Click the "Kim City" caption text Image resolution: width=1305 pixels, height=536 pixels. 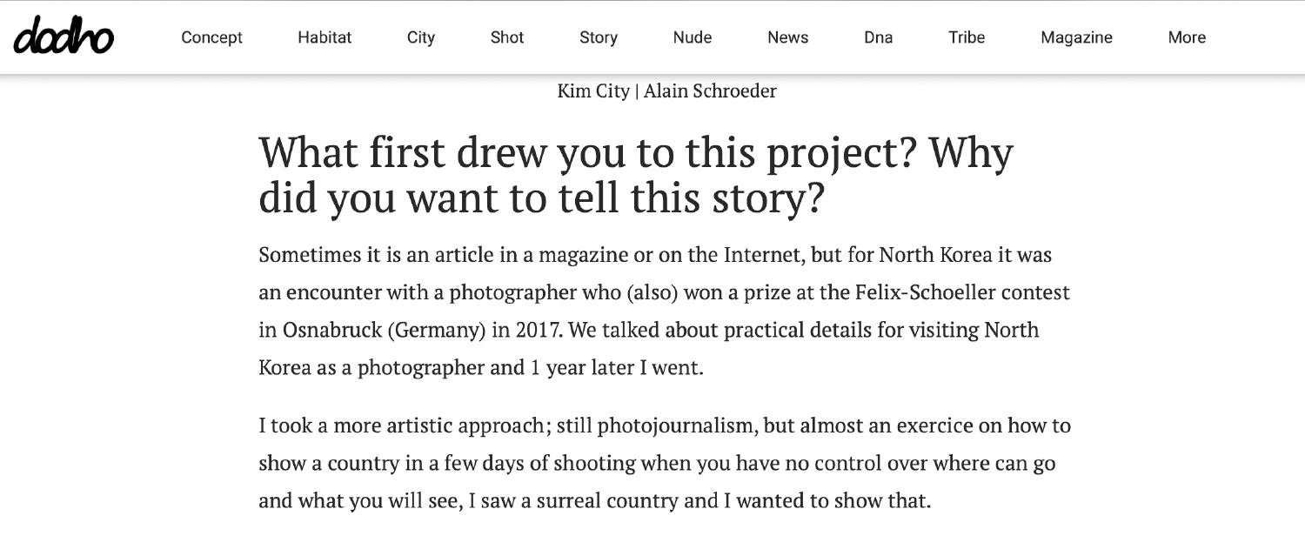pos(593,90)
